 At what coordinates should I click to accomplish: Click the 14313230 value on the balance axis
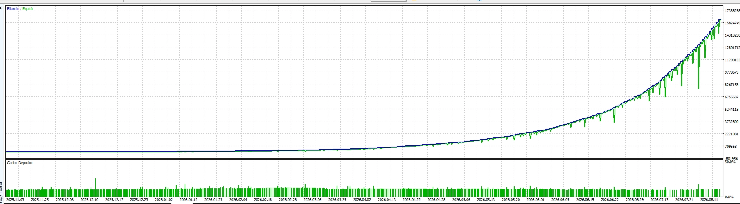click(x=732, y=35)
